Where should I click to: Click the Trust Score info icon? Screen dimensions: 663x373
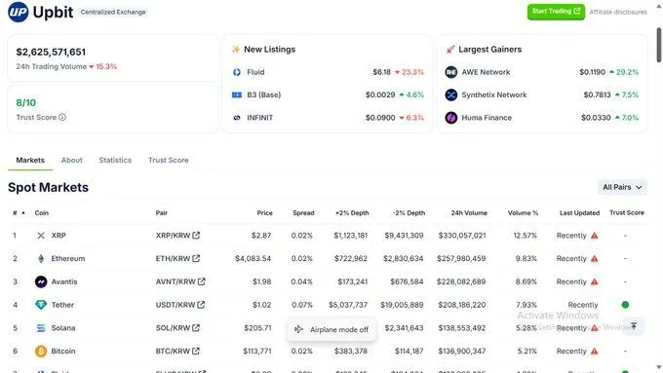tap(62, 118)
